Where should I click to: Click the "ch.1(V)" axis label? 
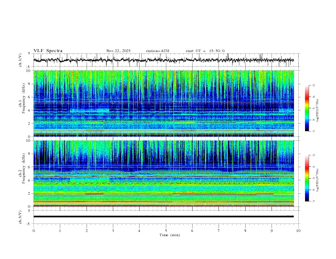(x=20, y=60)
